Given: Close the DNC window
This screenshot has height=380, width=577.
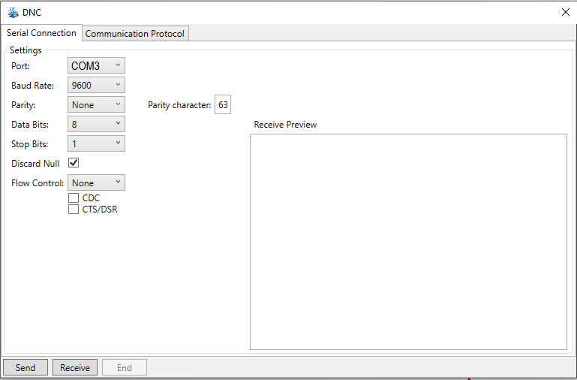Looking at the screenshot, I should coord(566,12).
